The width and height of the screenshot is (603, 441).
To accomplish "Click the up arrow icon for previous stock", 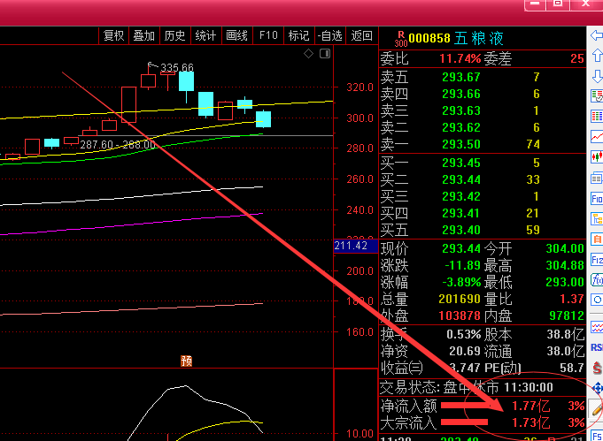I will [x=597, y=56].
